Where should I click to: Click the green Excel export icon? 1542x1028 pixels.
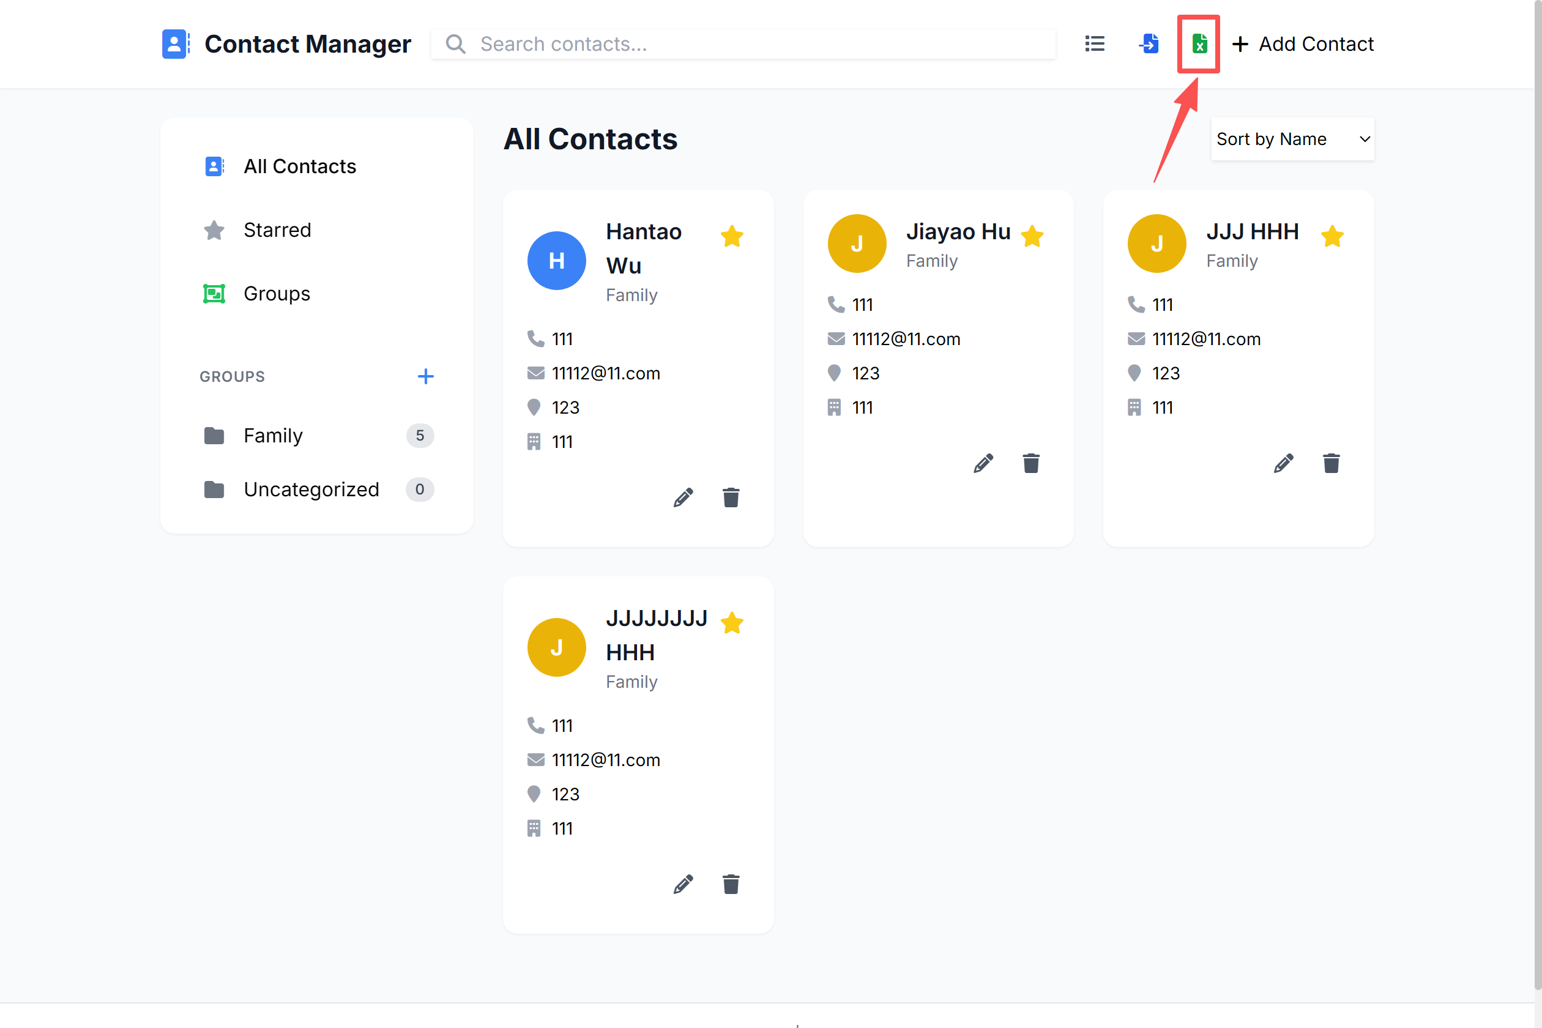tap(1199, 44)
